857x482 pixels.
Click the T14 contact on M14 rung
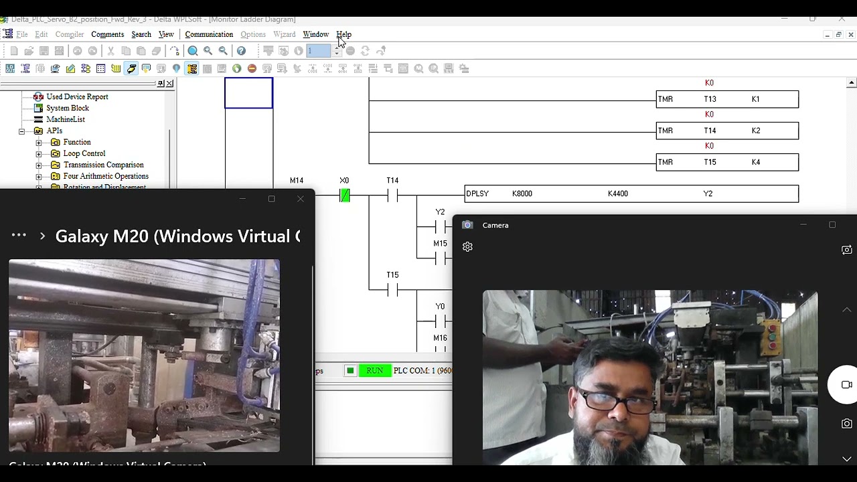[392, 195]
